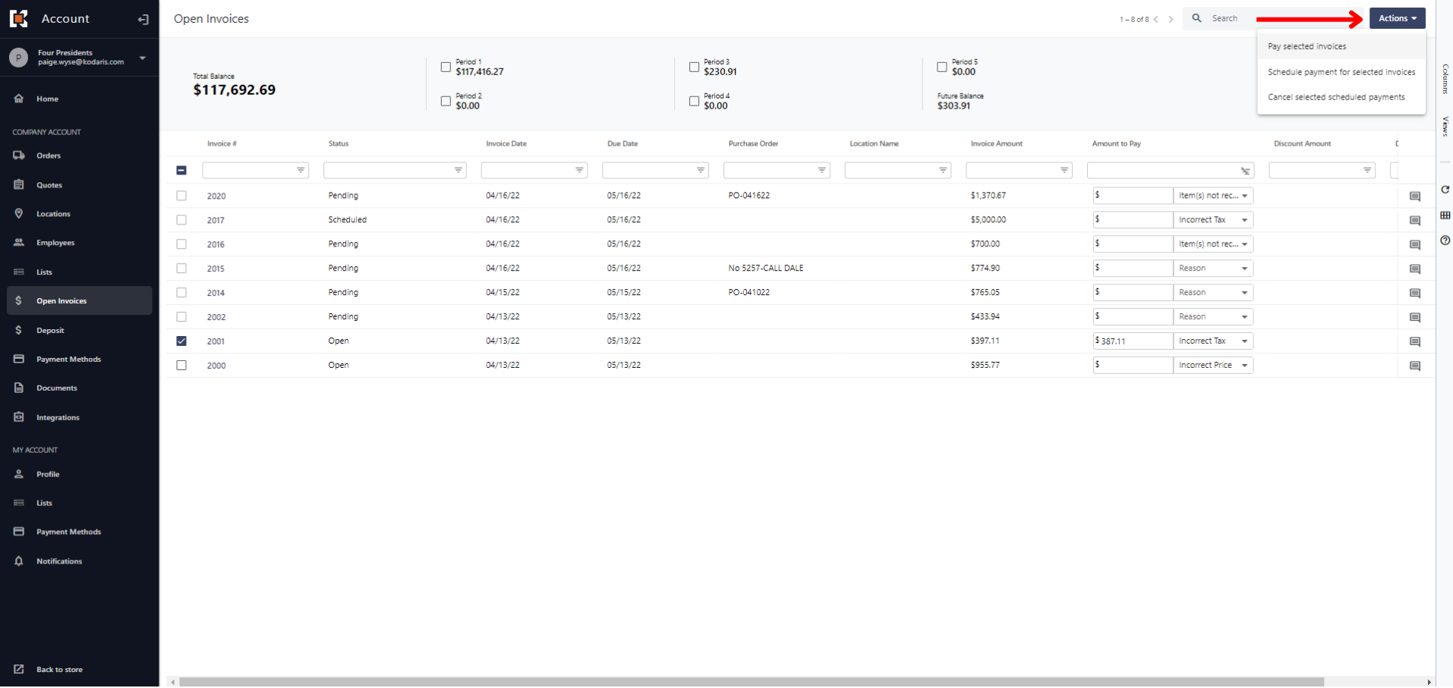Open the Invoice # column filter icon
1453x688 pixels.
pyautogui.click(x=301, y=171)
